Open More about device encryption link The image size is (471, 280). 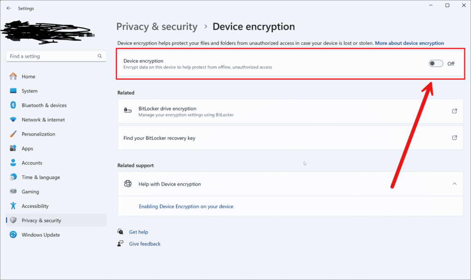click(x=409, y=43)
